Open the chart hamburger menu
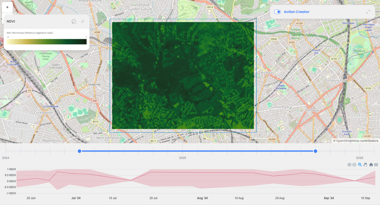380x205 pixels. click(376, 165)
